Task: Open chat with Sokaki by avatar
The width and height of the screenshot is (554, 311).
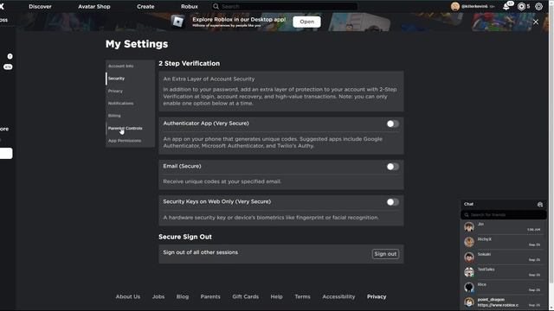Action: tap(469, 257)
